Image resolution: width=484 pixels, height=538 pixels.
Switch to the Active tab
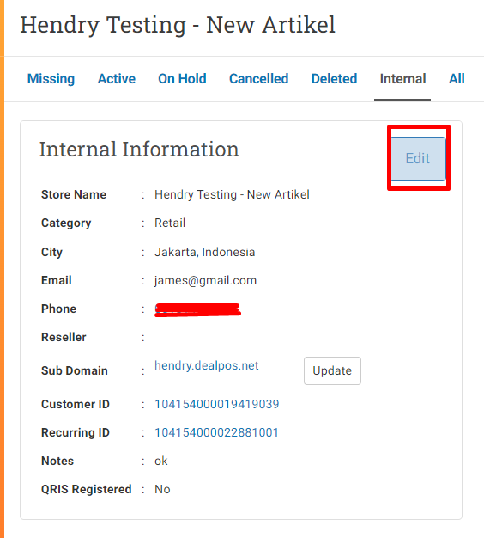[117, 78]
